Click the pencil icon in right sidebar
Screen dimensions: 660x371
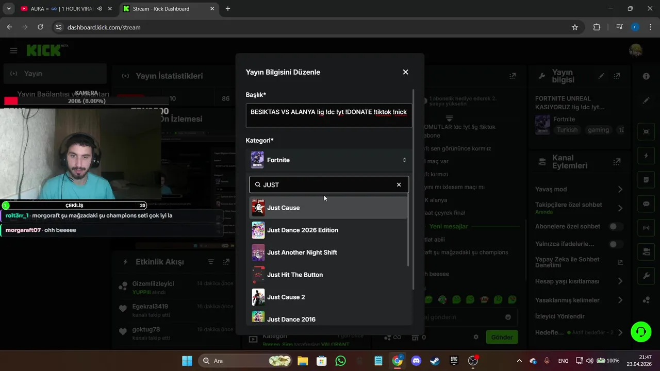click(646, 101)
